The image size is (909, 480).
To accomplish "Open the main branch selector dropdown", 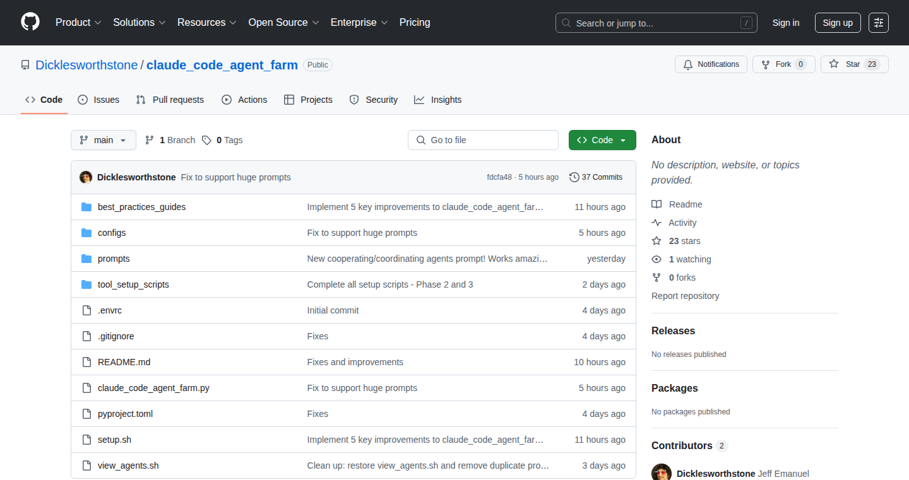I will point(104,140).
